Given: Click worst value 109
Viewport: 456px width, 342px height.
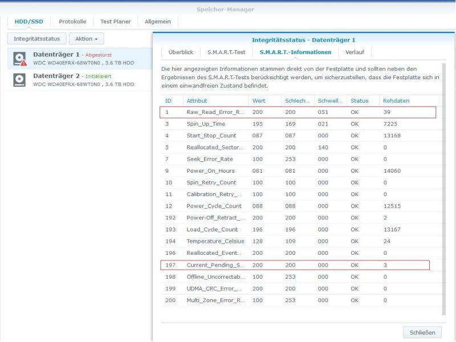Looking at the screenshot, I should 290,241.
